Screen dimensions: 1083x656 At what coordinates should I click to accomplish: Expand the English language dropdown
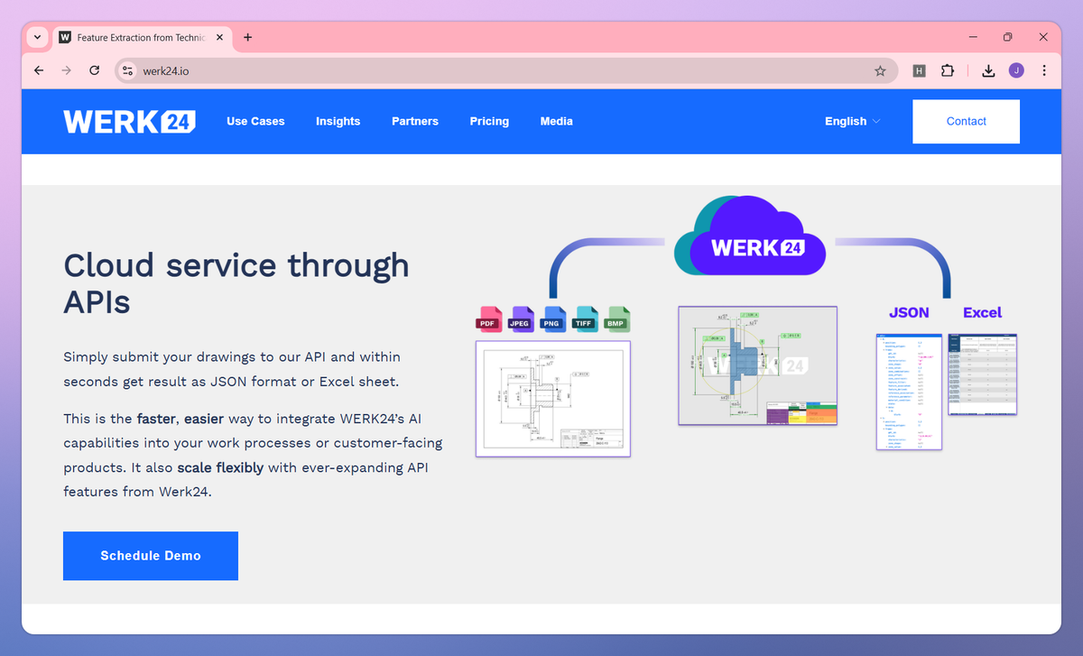[853, 121]
